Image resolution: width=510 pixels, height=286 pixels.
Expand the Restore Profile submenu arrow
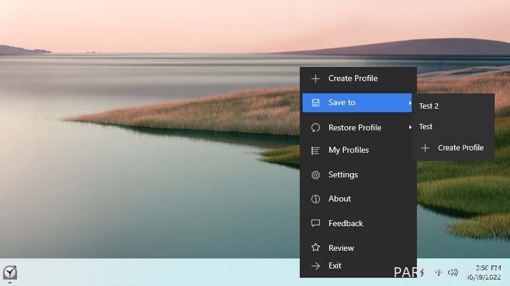click(410, 127)
